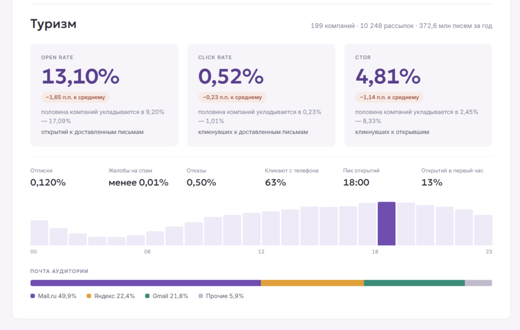Image resolution: width=520 pixels, height=330 pixels.
Task: Click open rate range text 9,20% — 17,09%
Action: tap(103, 116)
